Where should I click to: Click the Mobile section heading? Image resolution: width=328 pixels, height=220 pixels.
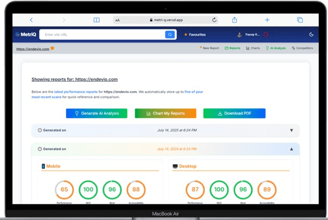coord(53,166)
